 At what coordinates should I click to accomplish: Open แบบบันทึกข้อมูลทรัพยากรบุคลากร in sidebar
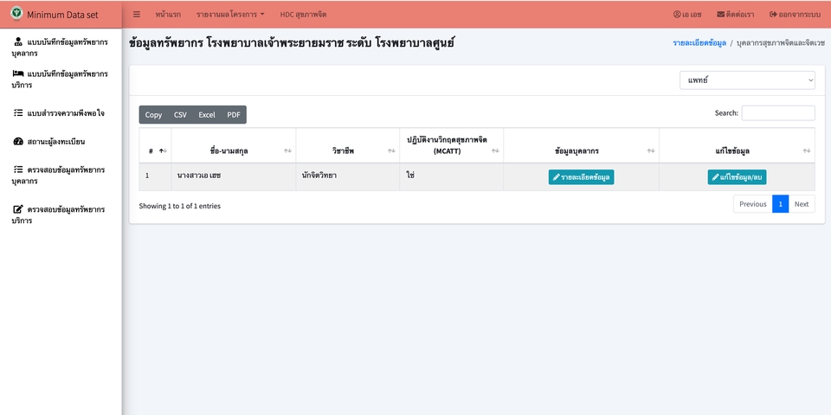click(61, 47)
